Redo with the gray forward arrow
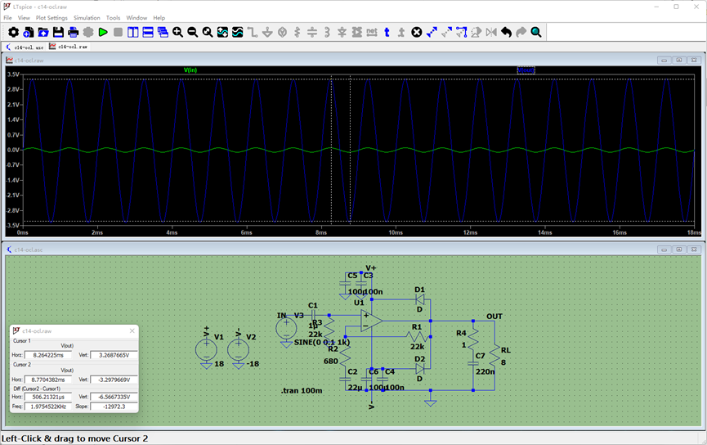 pos(521,32)
